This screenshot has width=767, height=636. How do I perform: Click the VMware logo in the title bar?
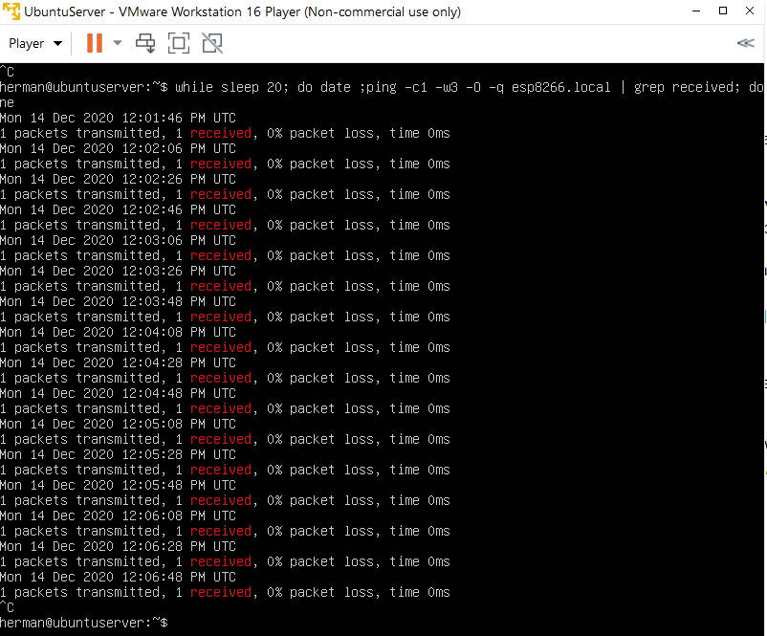[11, 12]
